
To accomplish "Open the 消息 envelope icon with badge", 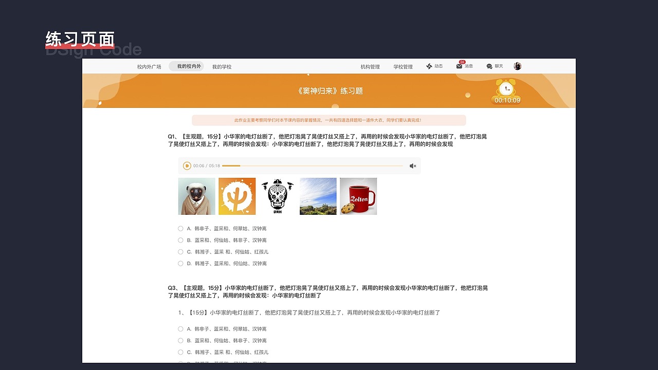I will click(459, 66).
